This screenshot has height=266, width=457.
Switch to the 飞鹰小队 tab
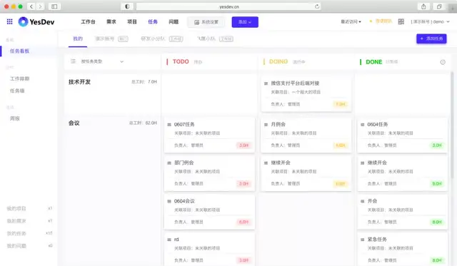click(x=215, y=39)
